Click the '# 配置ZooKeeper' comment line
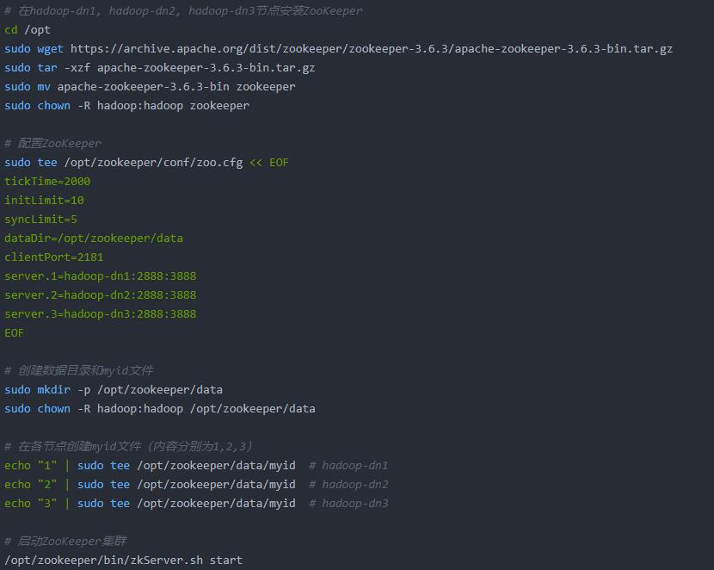Screen dimensions: 714x570 [52, 144]
